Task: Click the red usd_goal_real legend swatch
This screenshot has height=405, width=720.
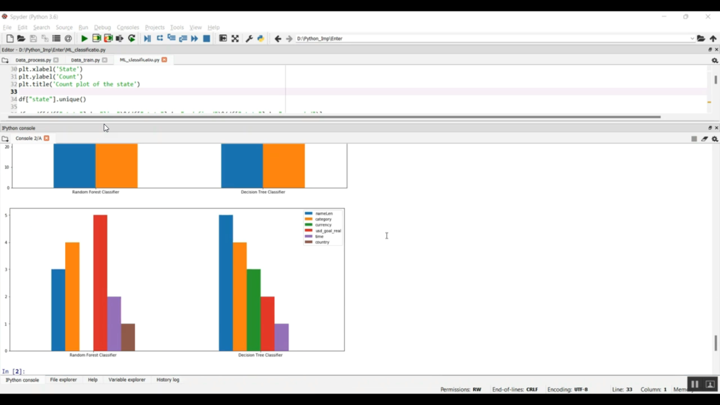Action: pos(309,231)
